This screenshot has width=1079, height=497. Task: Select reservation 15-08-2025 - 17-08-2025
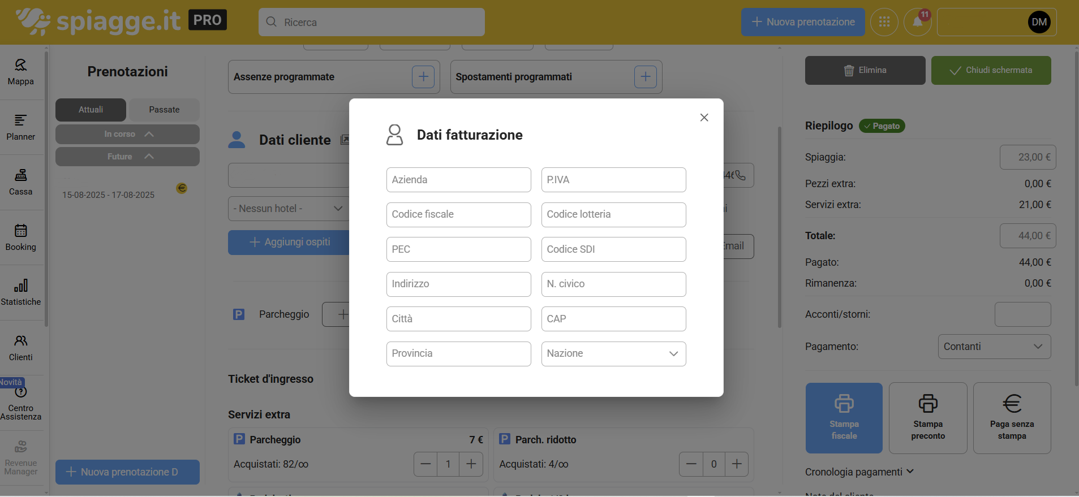[108, 195]
